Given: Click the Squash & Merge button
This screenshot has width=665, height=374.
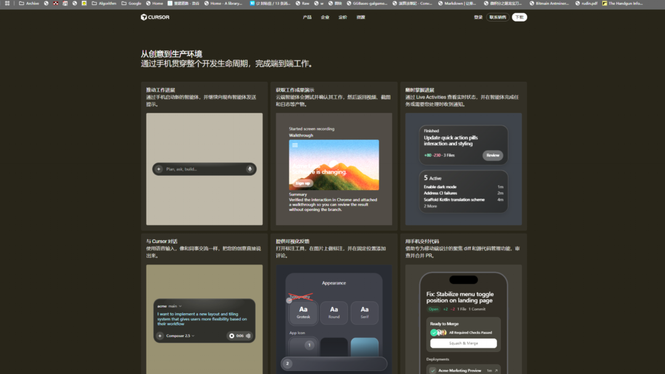Looking at the screenshot, I should tap(463, 343).
